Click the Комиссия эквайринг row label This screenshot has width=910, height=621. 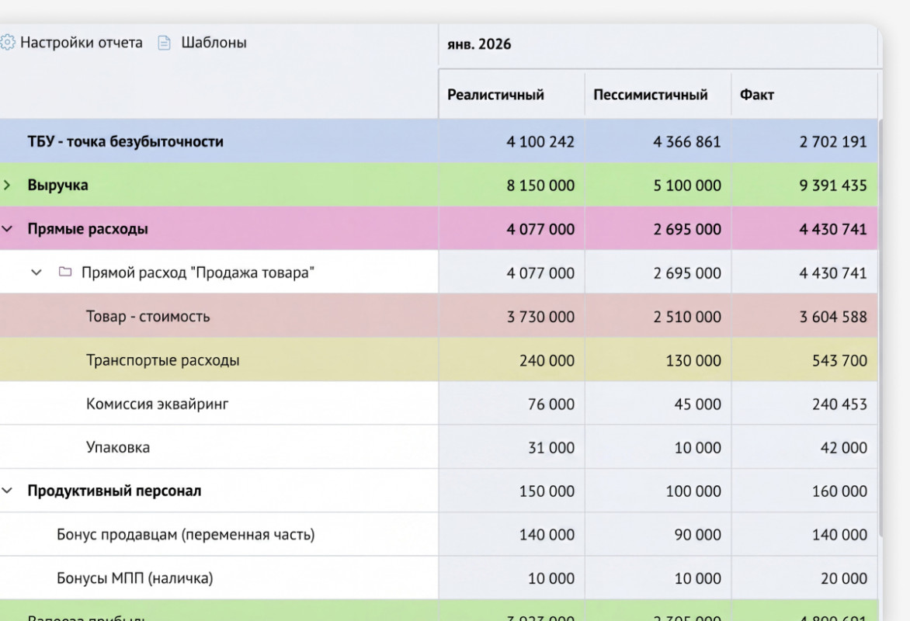click(158, 404)
